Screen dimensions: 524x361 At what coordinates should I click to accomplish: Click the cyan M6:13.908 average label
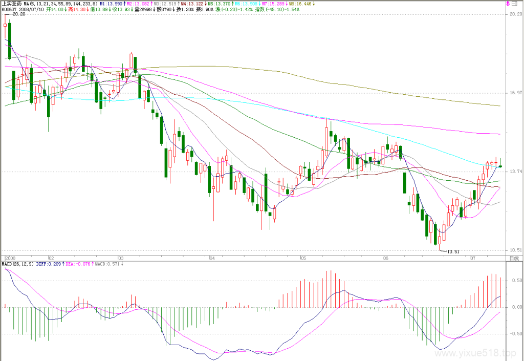246,4
